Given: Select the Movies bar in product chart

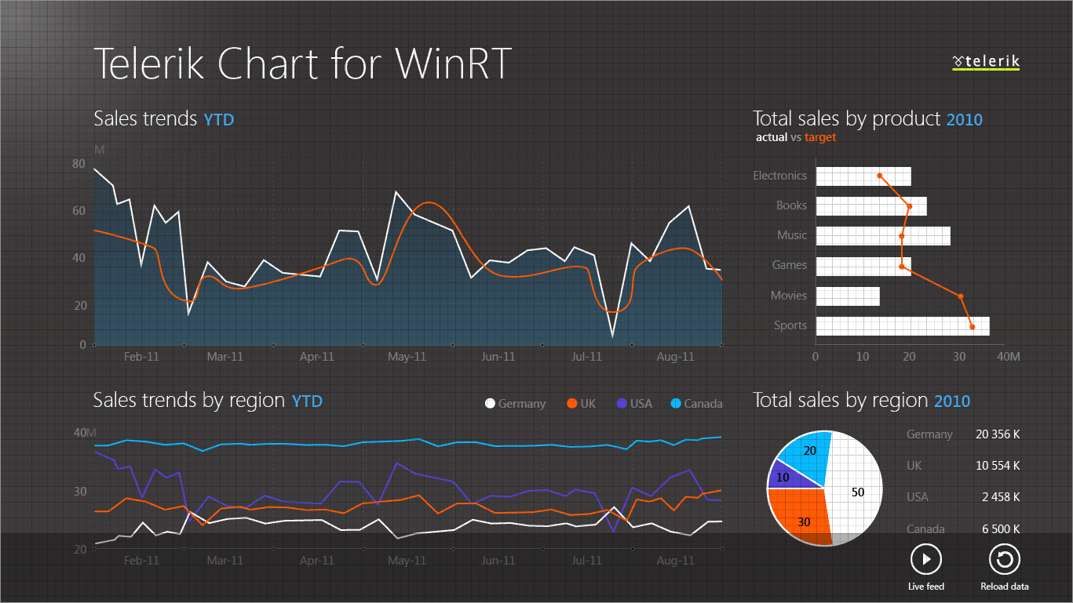Looking at the screenshot, I should tap(848, 296).
